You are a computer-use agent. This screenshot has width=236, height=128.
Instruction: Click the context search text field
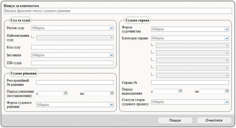[x=117, y=11]
